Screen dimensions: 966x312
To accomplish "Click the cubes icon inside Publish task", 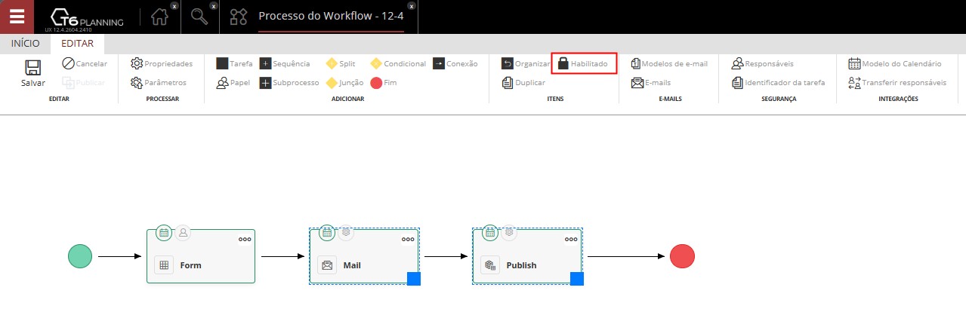I will tap(490, 265).
